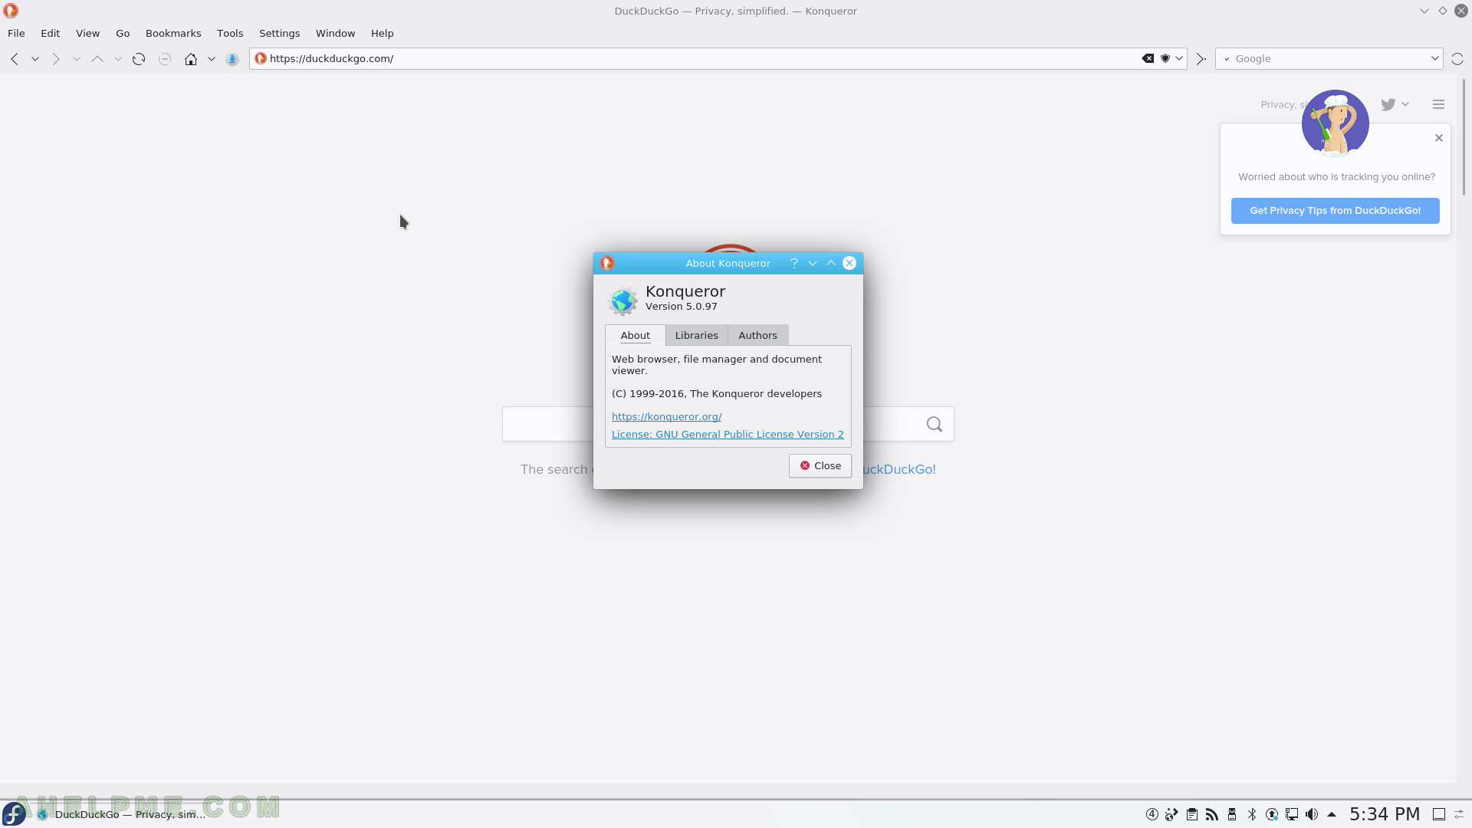
Task: Click Get Privacy Tips from DuckDuckGo button
Action: pyautogui.click(x=1335, y=211)
